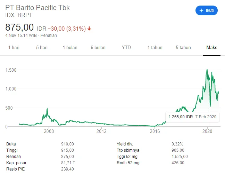Show the 6 bulan chart range
Image resolution: width=225 pixels, height=174 pixels.
(x=98, y=47)
